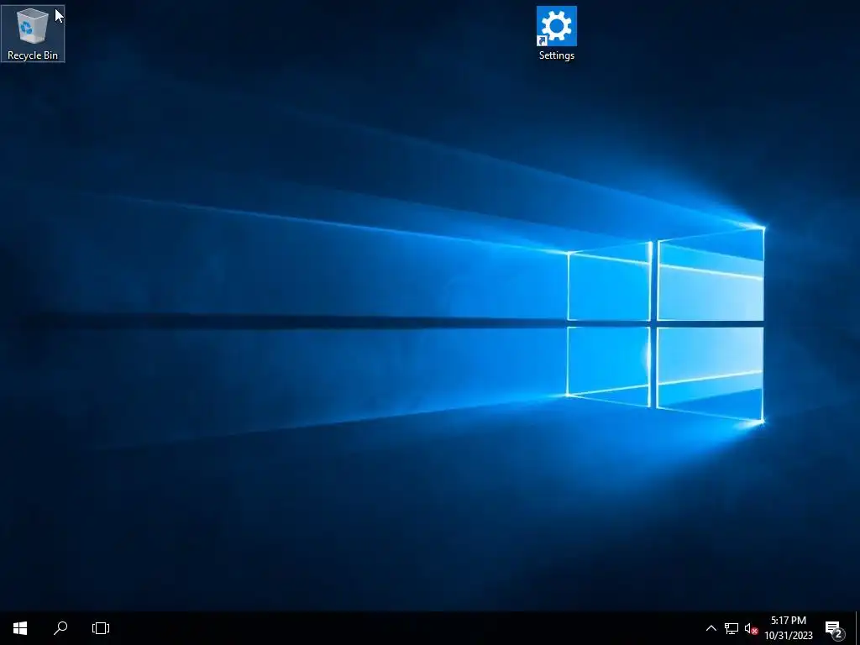Image resolution: width=860 pixels, height=645 pixels.
Task: Click the Show desktop sliver at the taskbar's end
Action: click(857, 628)
